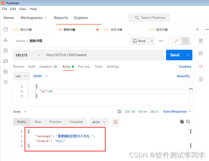Click the Send button

click(x=175, y=55)
